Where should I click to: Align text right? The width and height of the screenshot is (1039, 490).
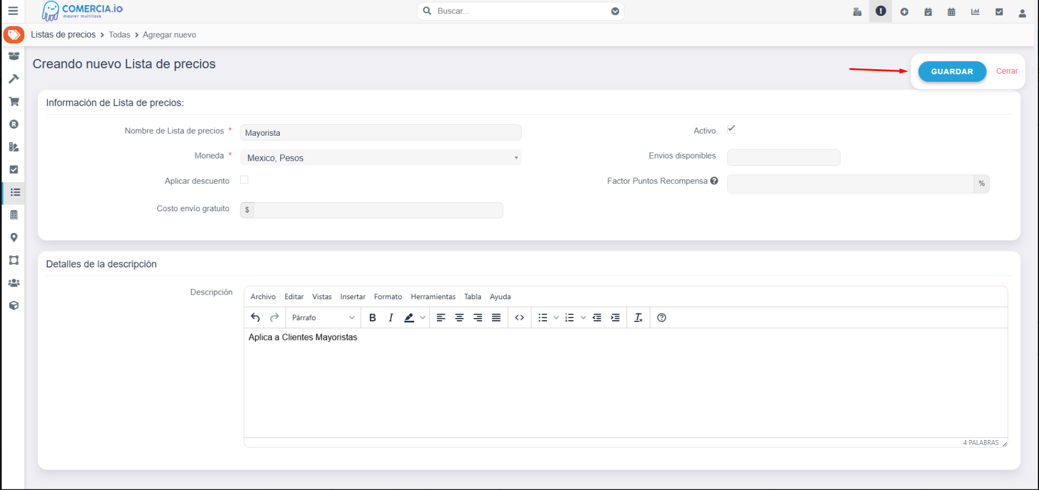478,317
